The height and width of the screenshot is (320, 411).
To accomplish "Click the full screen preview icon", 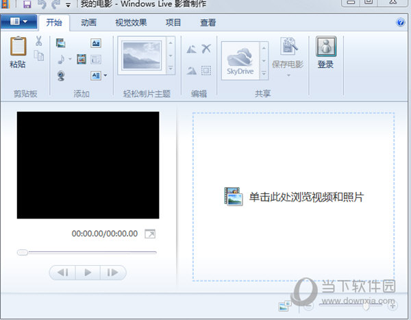I will coord(150,234).
